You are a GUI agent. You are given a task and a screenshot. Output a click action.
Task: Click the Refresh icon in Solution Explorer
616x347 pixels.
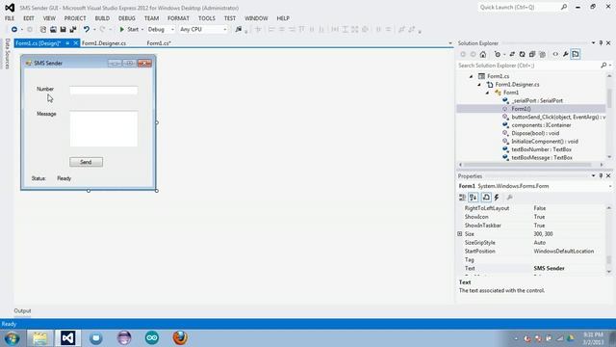coord(522,54)
